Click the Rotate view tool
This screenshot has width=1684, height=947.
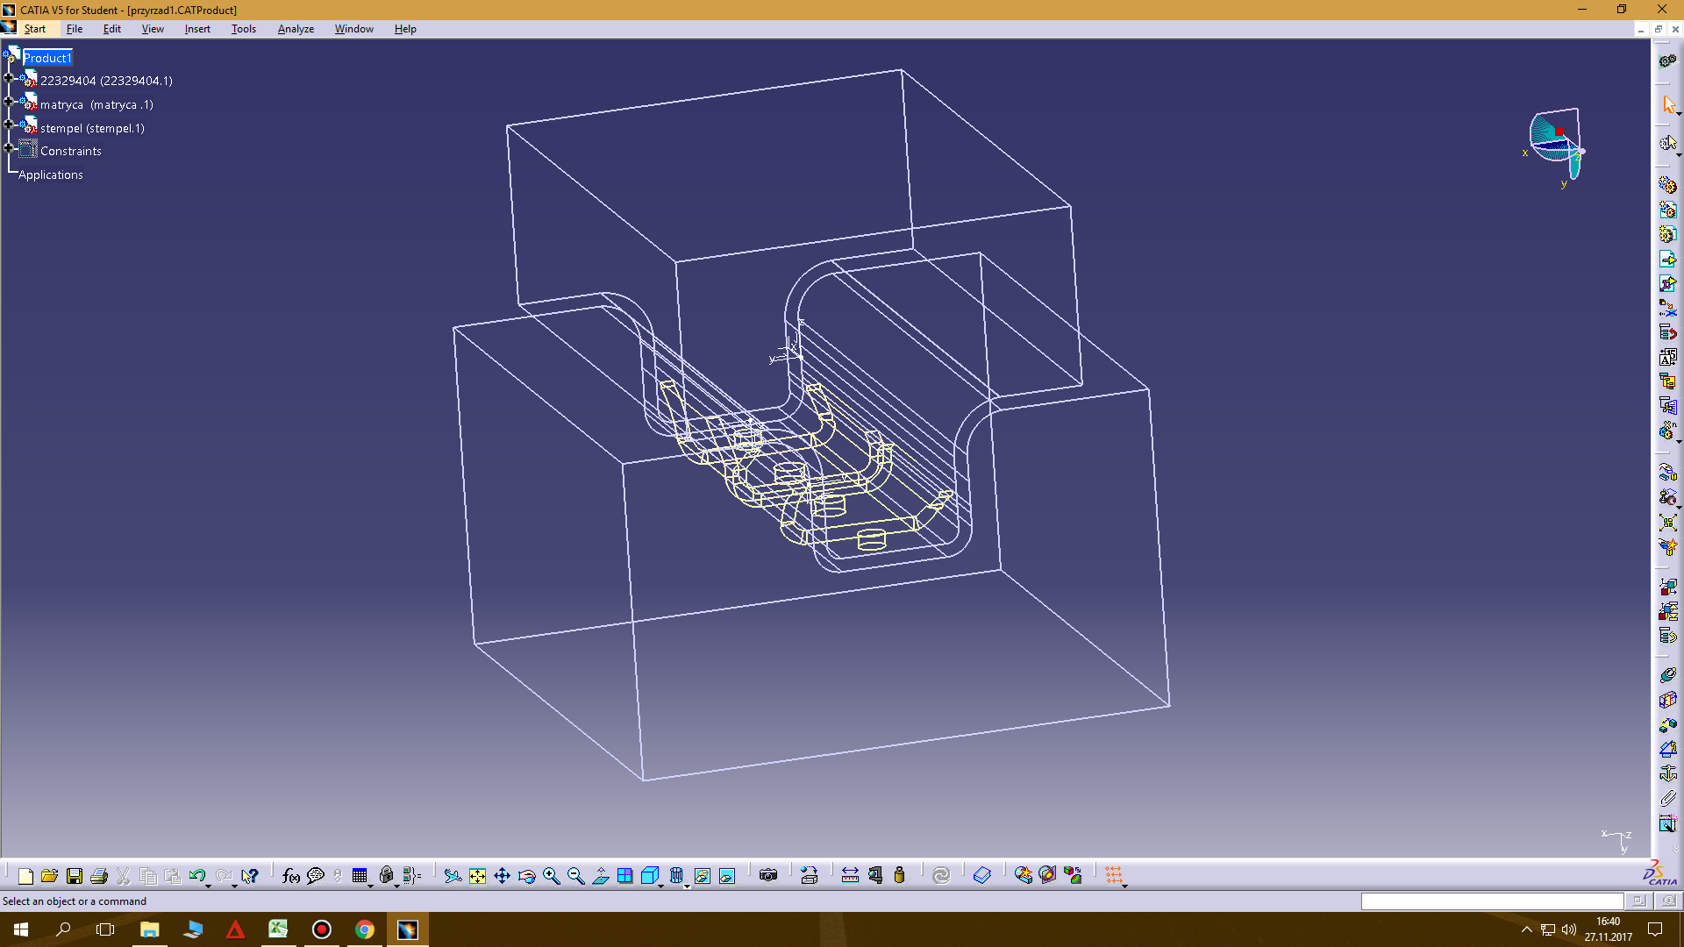click(x=526, y=876)
